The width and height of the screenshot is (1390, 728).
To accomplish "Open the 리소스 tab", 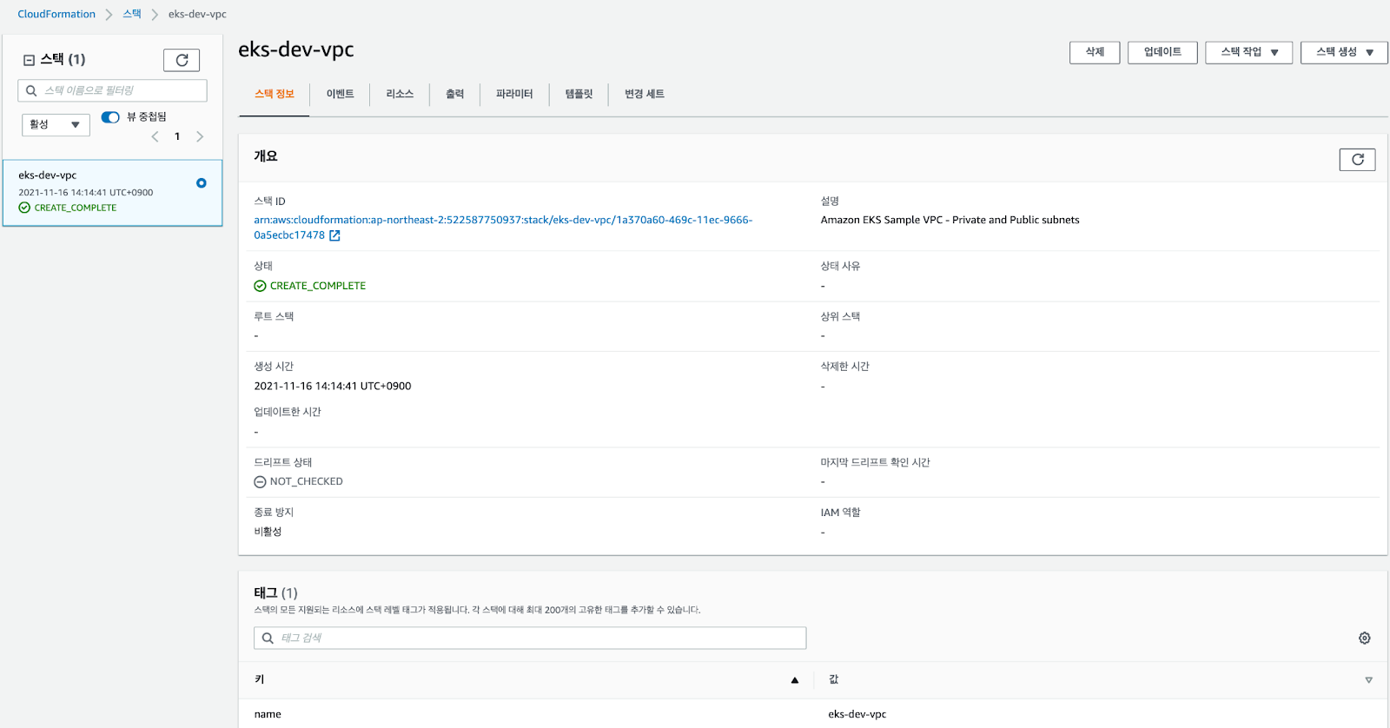I will point(400,94).
